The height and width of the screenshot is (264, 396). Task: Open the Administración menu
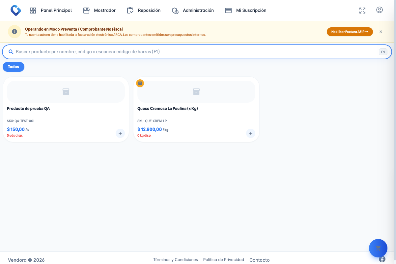coord(193,11)
